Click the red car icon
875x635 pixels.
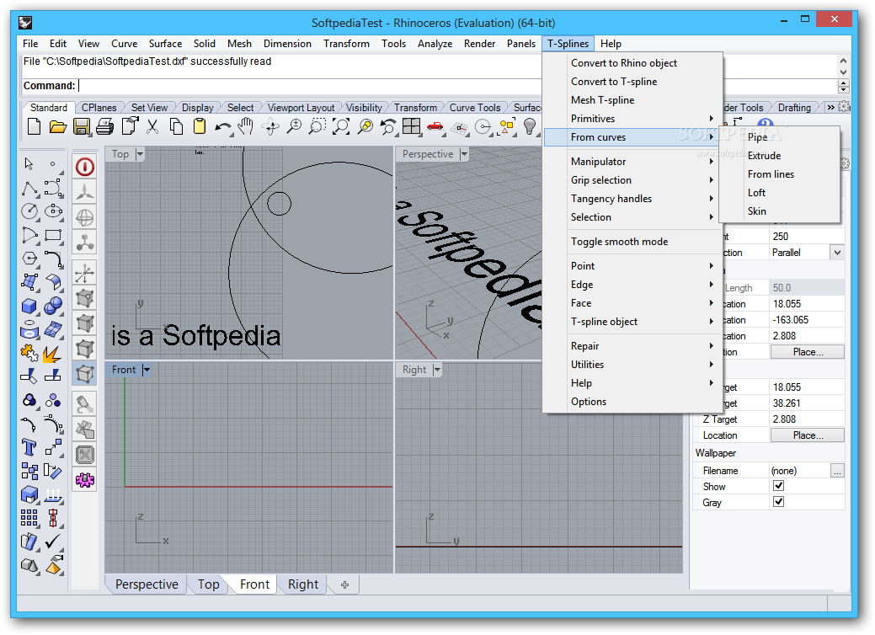click(x=435, y=126)
